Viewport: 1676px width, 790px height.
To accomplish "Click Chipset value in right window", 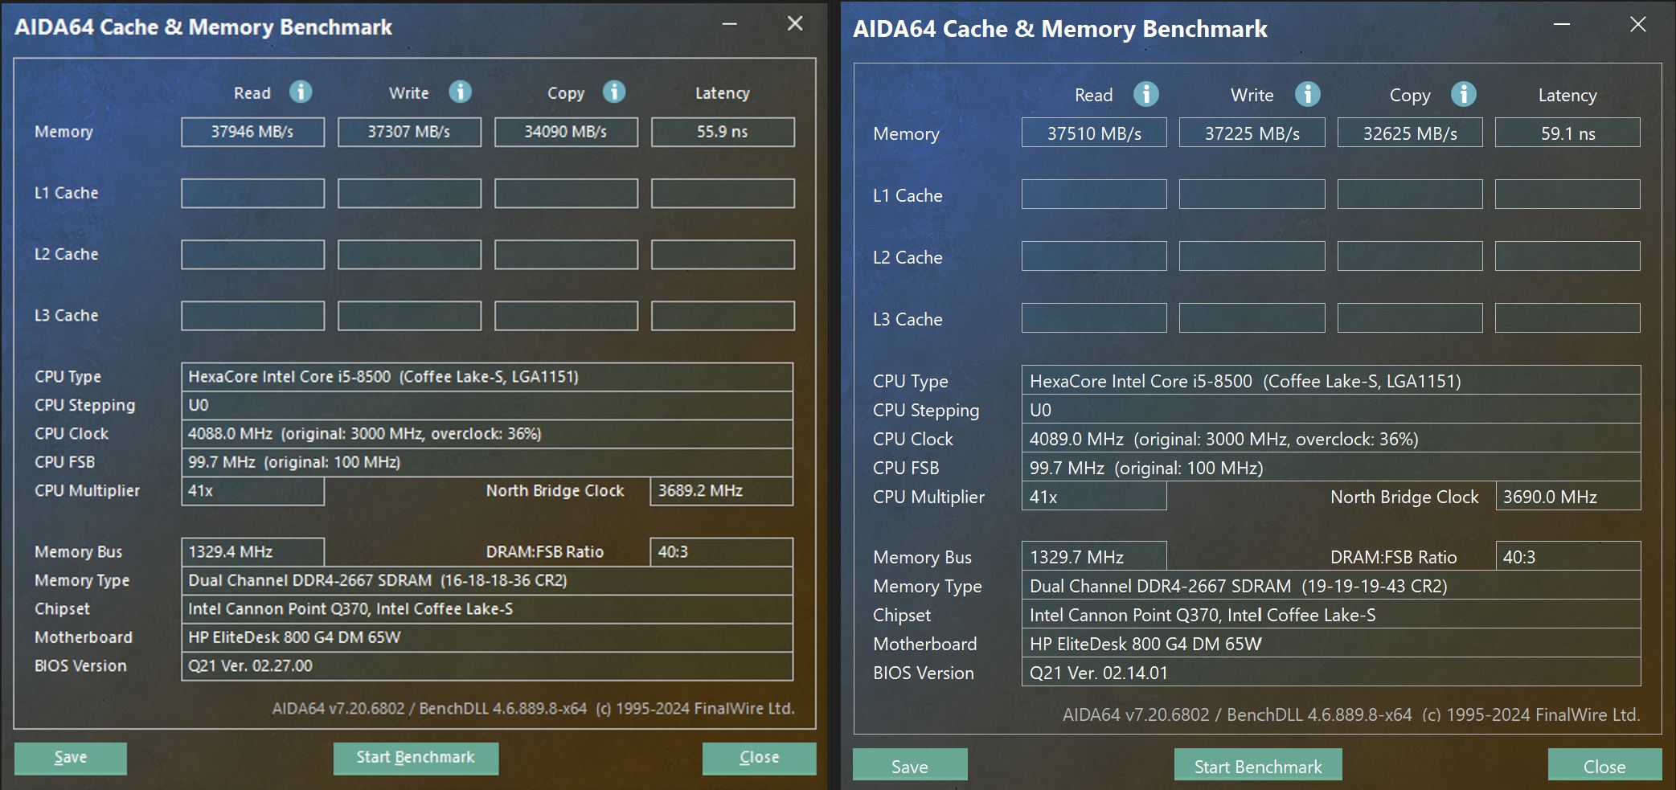I will pyautogui.click(x=1331, y=615).
